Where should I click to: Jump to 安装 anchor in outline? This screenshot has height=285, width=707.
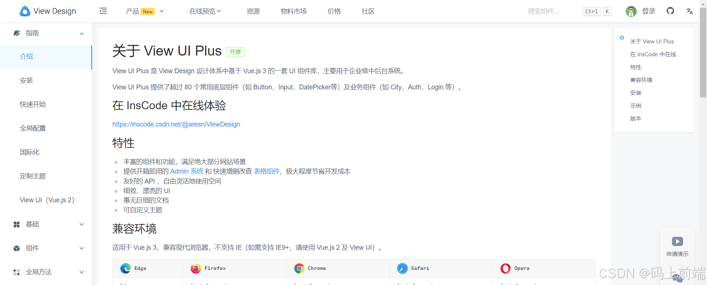636,93
